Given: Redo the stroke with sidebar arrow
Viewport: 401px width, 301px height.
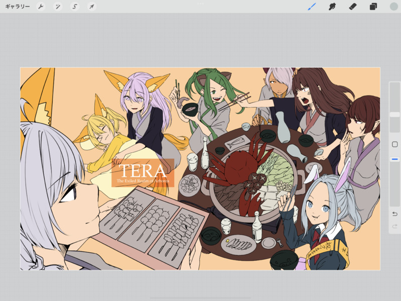Looking at the screenshot, I should click(394, 226).
